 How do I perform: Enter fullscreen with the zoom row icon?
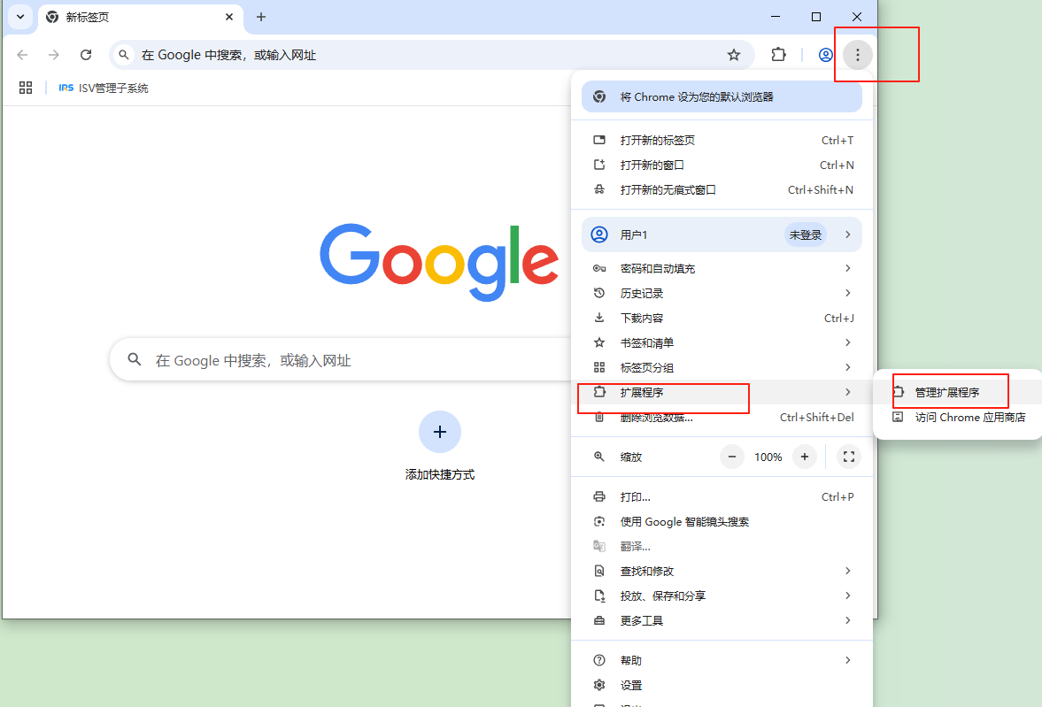tap(849, 457)
